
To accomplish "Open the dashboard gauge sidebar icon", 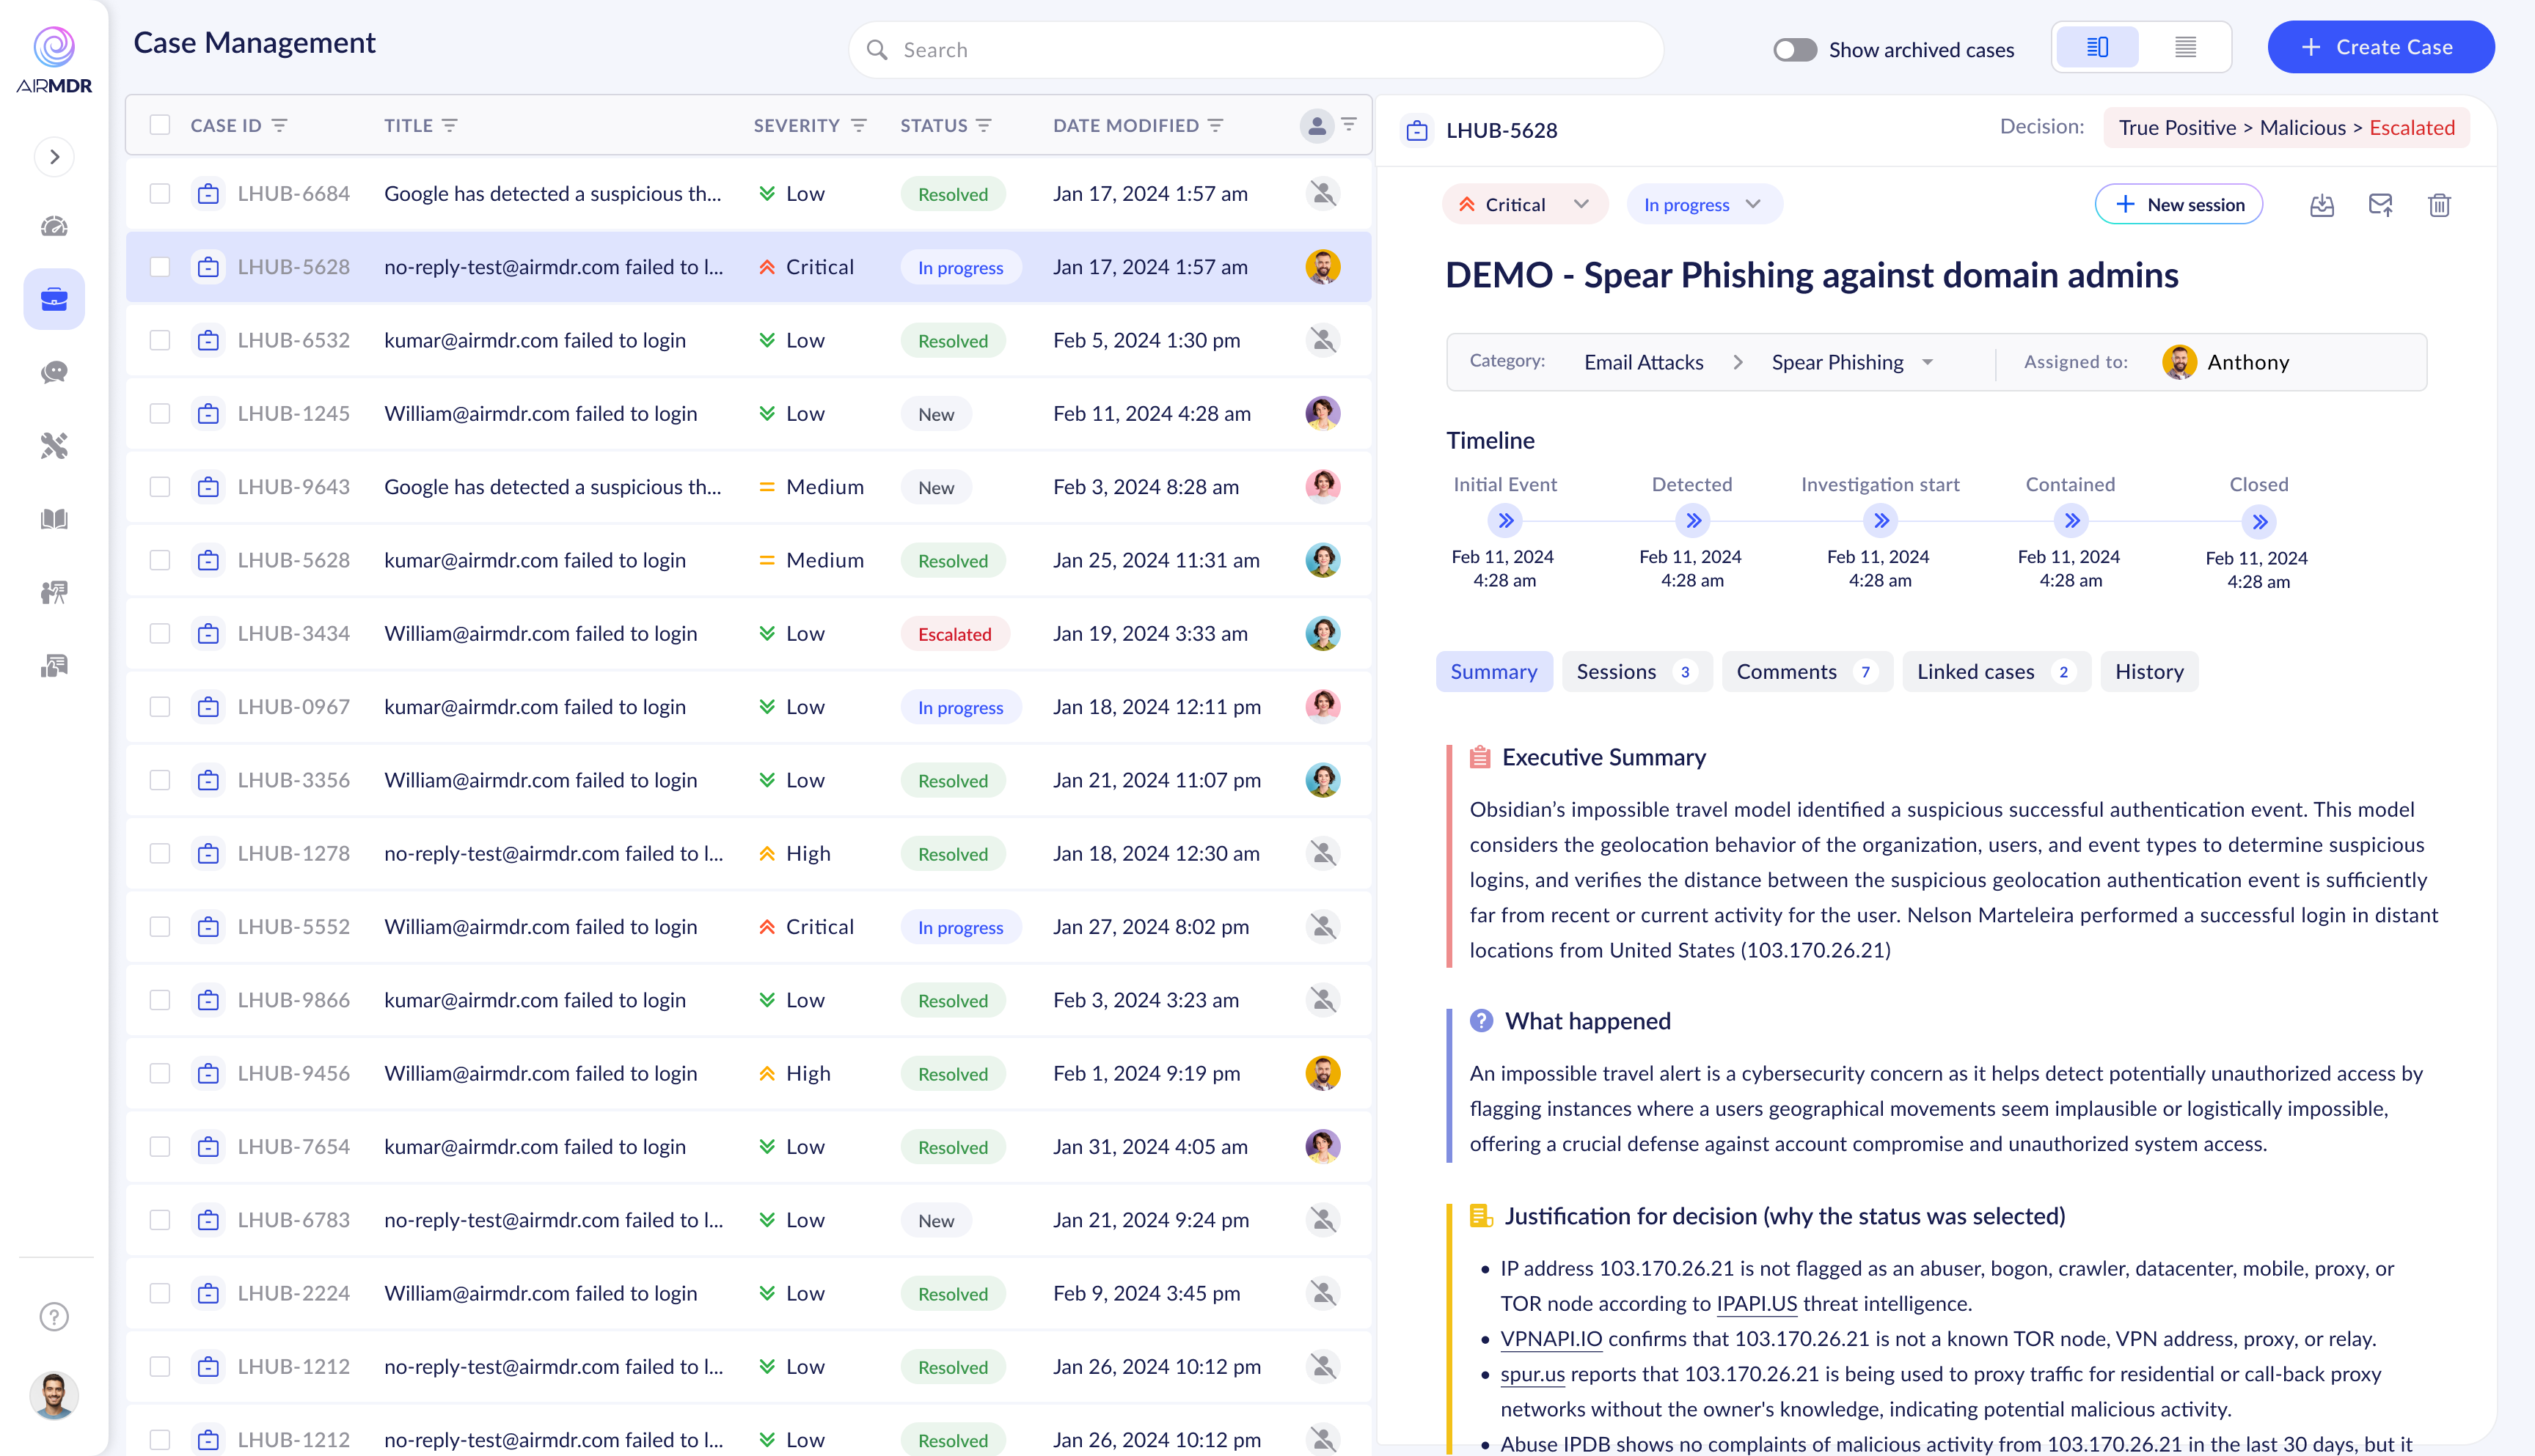I will point(54,226).
